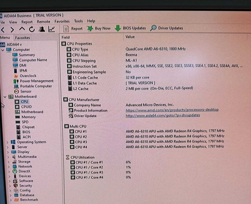Expand the Operating System node
This screenshot has width=251, height=204.
click(x=7, y=142)
